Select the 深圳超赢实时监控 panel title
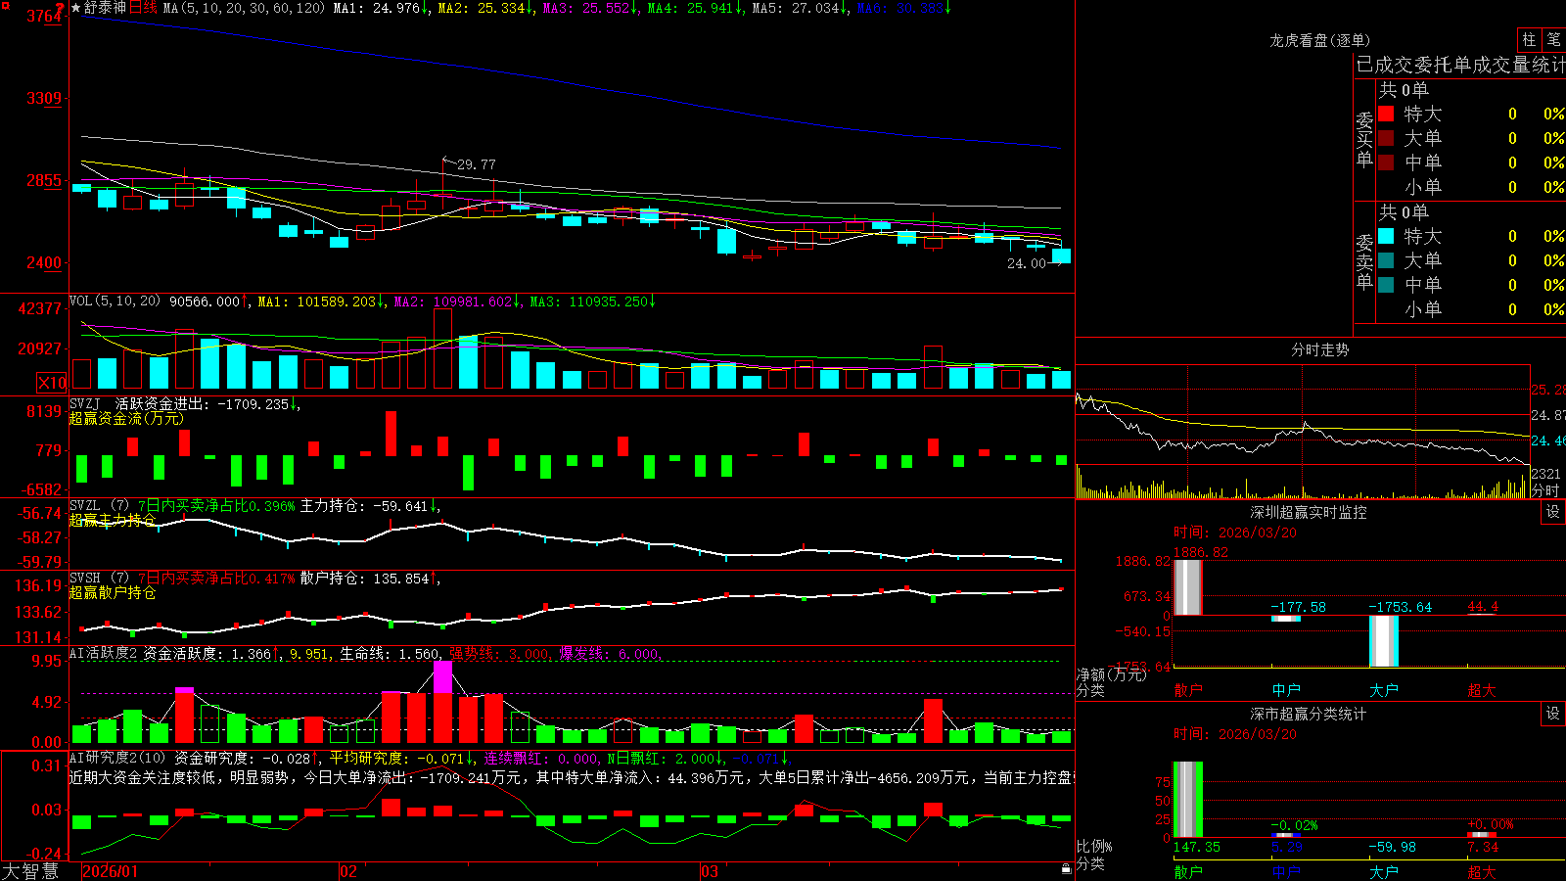 1308,512
